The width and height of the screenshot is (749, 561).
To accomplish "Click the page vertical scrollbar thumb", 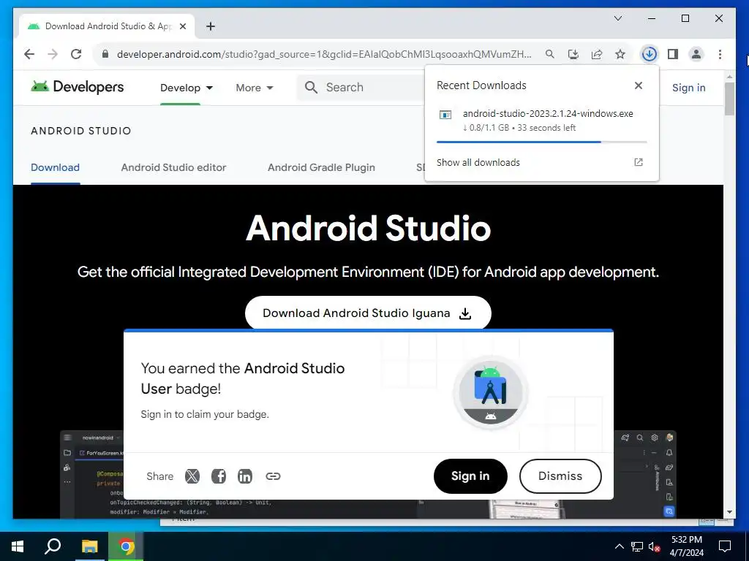I will click(x=729, y=99).
